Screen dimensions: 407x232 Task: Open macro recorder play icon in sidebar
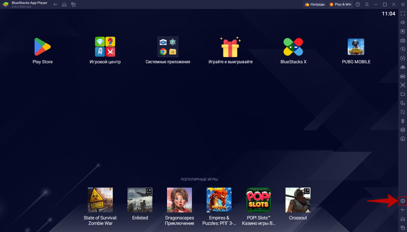point(403,49)
